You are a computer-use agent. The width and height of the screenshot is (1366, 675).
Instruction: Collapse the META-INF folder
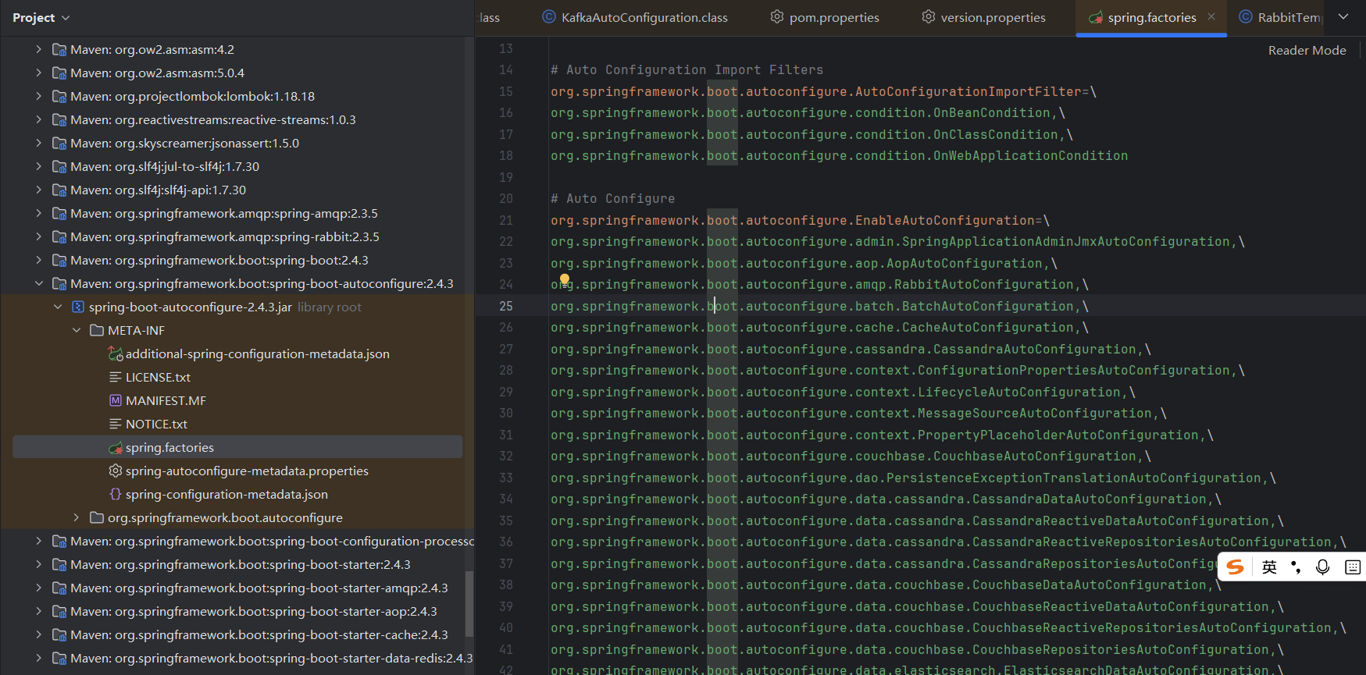pyautogui.click(x=77, y=330)
